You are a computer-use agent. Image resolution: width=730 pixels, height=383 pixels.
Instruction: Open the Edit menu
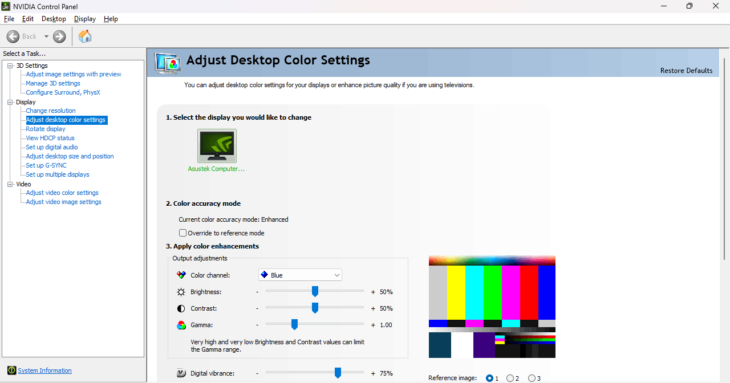click(28, 19)
